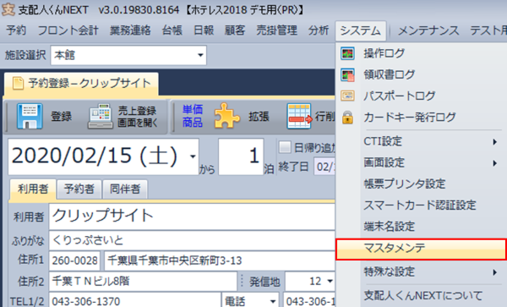Screen dimensions: 507x307
Task: Click the ふりがな input field
Action: tap(192, 240)
